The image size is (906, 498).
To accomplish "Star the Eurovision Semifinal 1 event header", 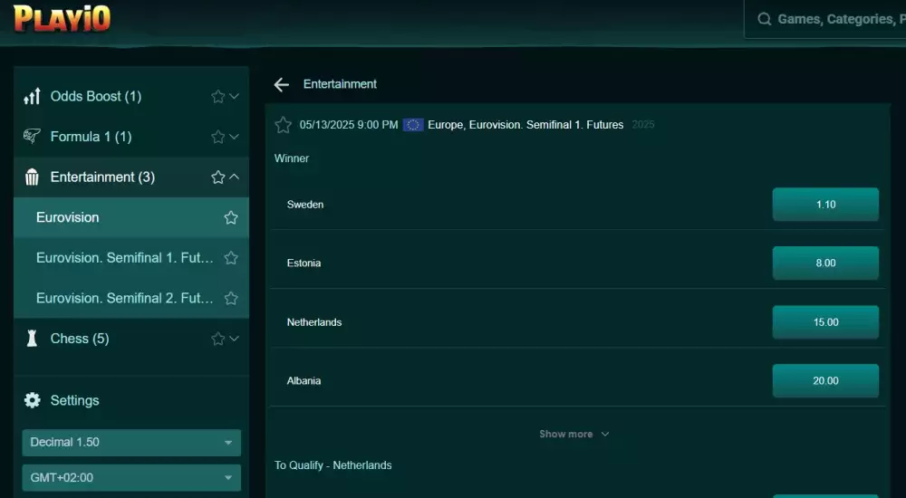I will tap(283, 125).
